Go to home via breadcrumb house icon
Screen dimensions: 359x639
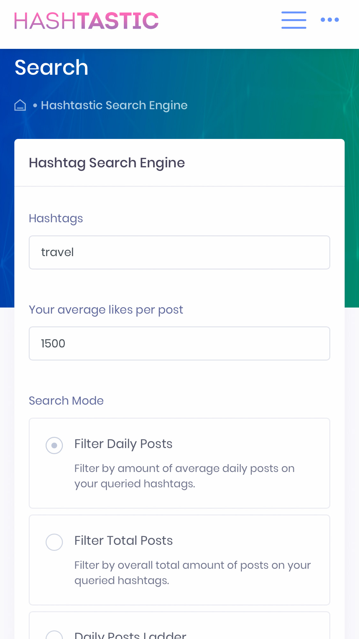tap(20, 105)
